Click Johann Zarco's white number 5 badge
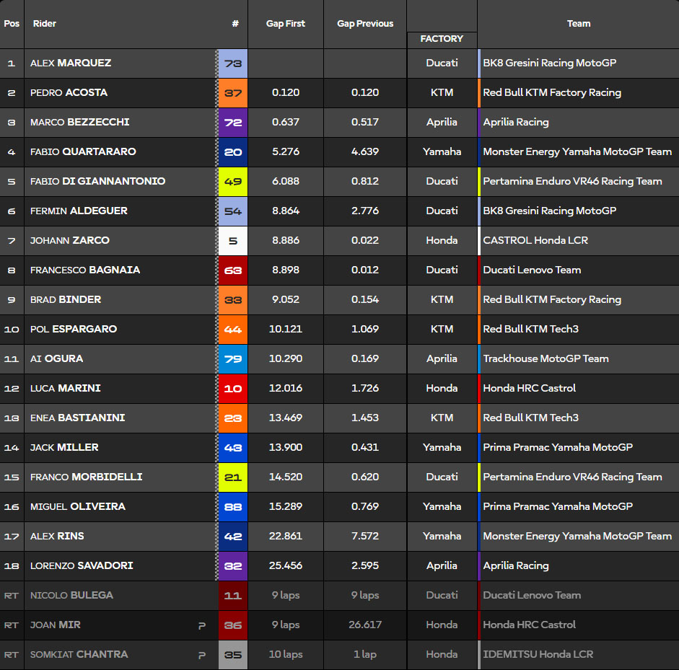Screen dimensions: 679x670 coord(232,241)
